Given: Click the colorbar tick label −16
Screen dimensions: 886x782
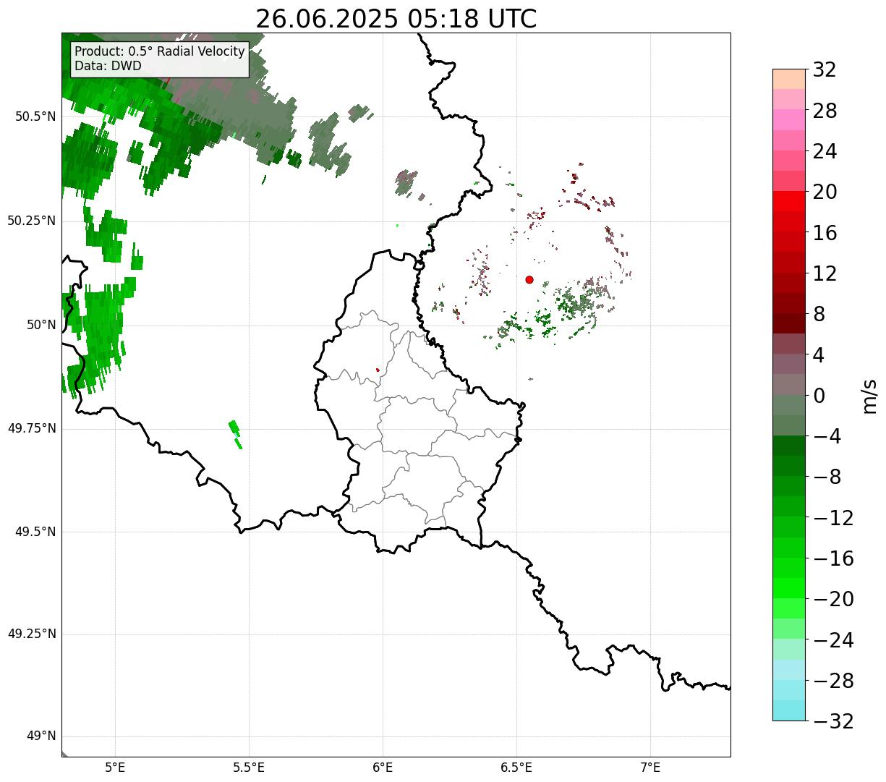Looking at the screenshot, I should 833,558.
